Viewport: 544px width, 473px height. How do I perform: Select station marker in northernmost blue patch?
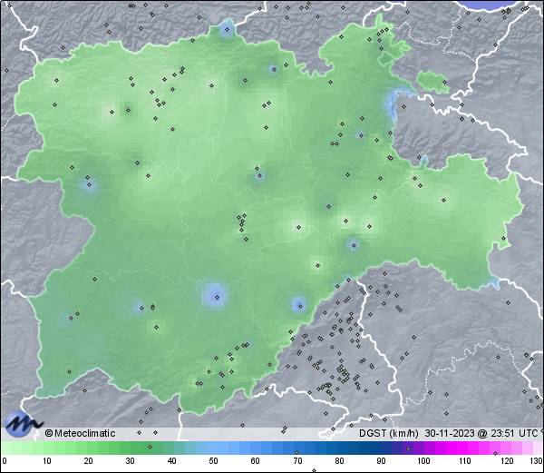click(x=228, y=30)
